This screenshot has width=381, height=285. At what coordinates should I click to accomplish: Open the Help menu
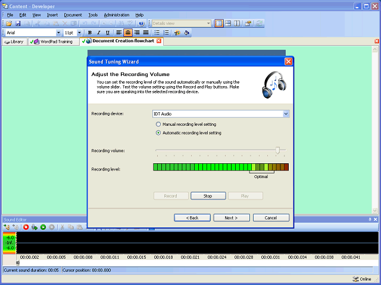point(139,15)
